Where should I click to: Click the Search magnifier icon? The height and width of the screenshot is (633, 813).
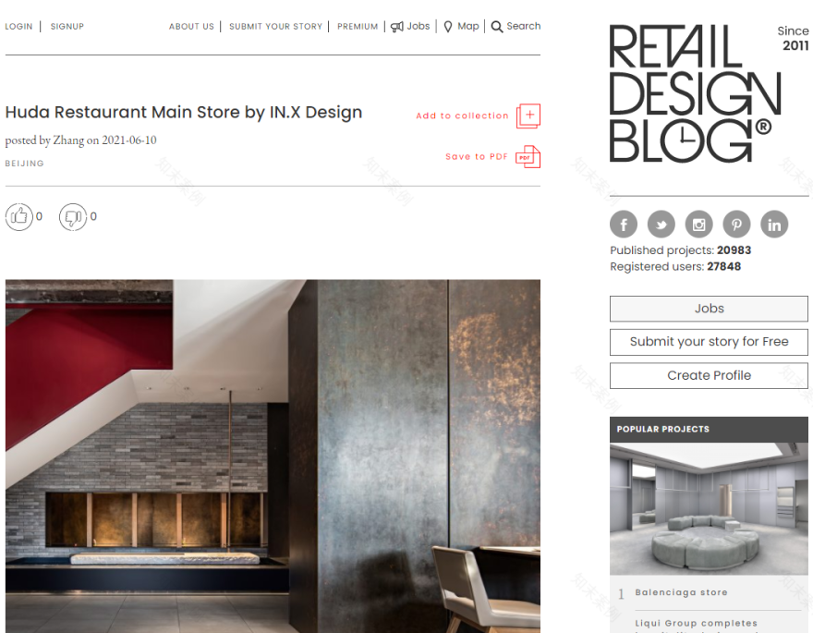(497, 27)
